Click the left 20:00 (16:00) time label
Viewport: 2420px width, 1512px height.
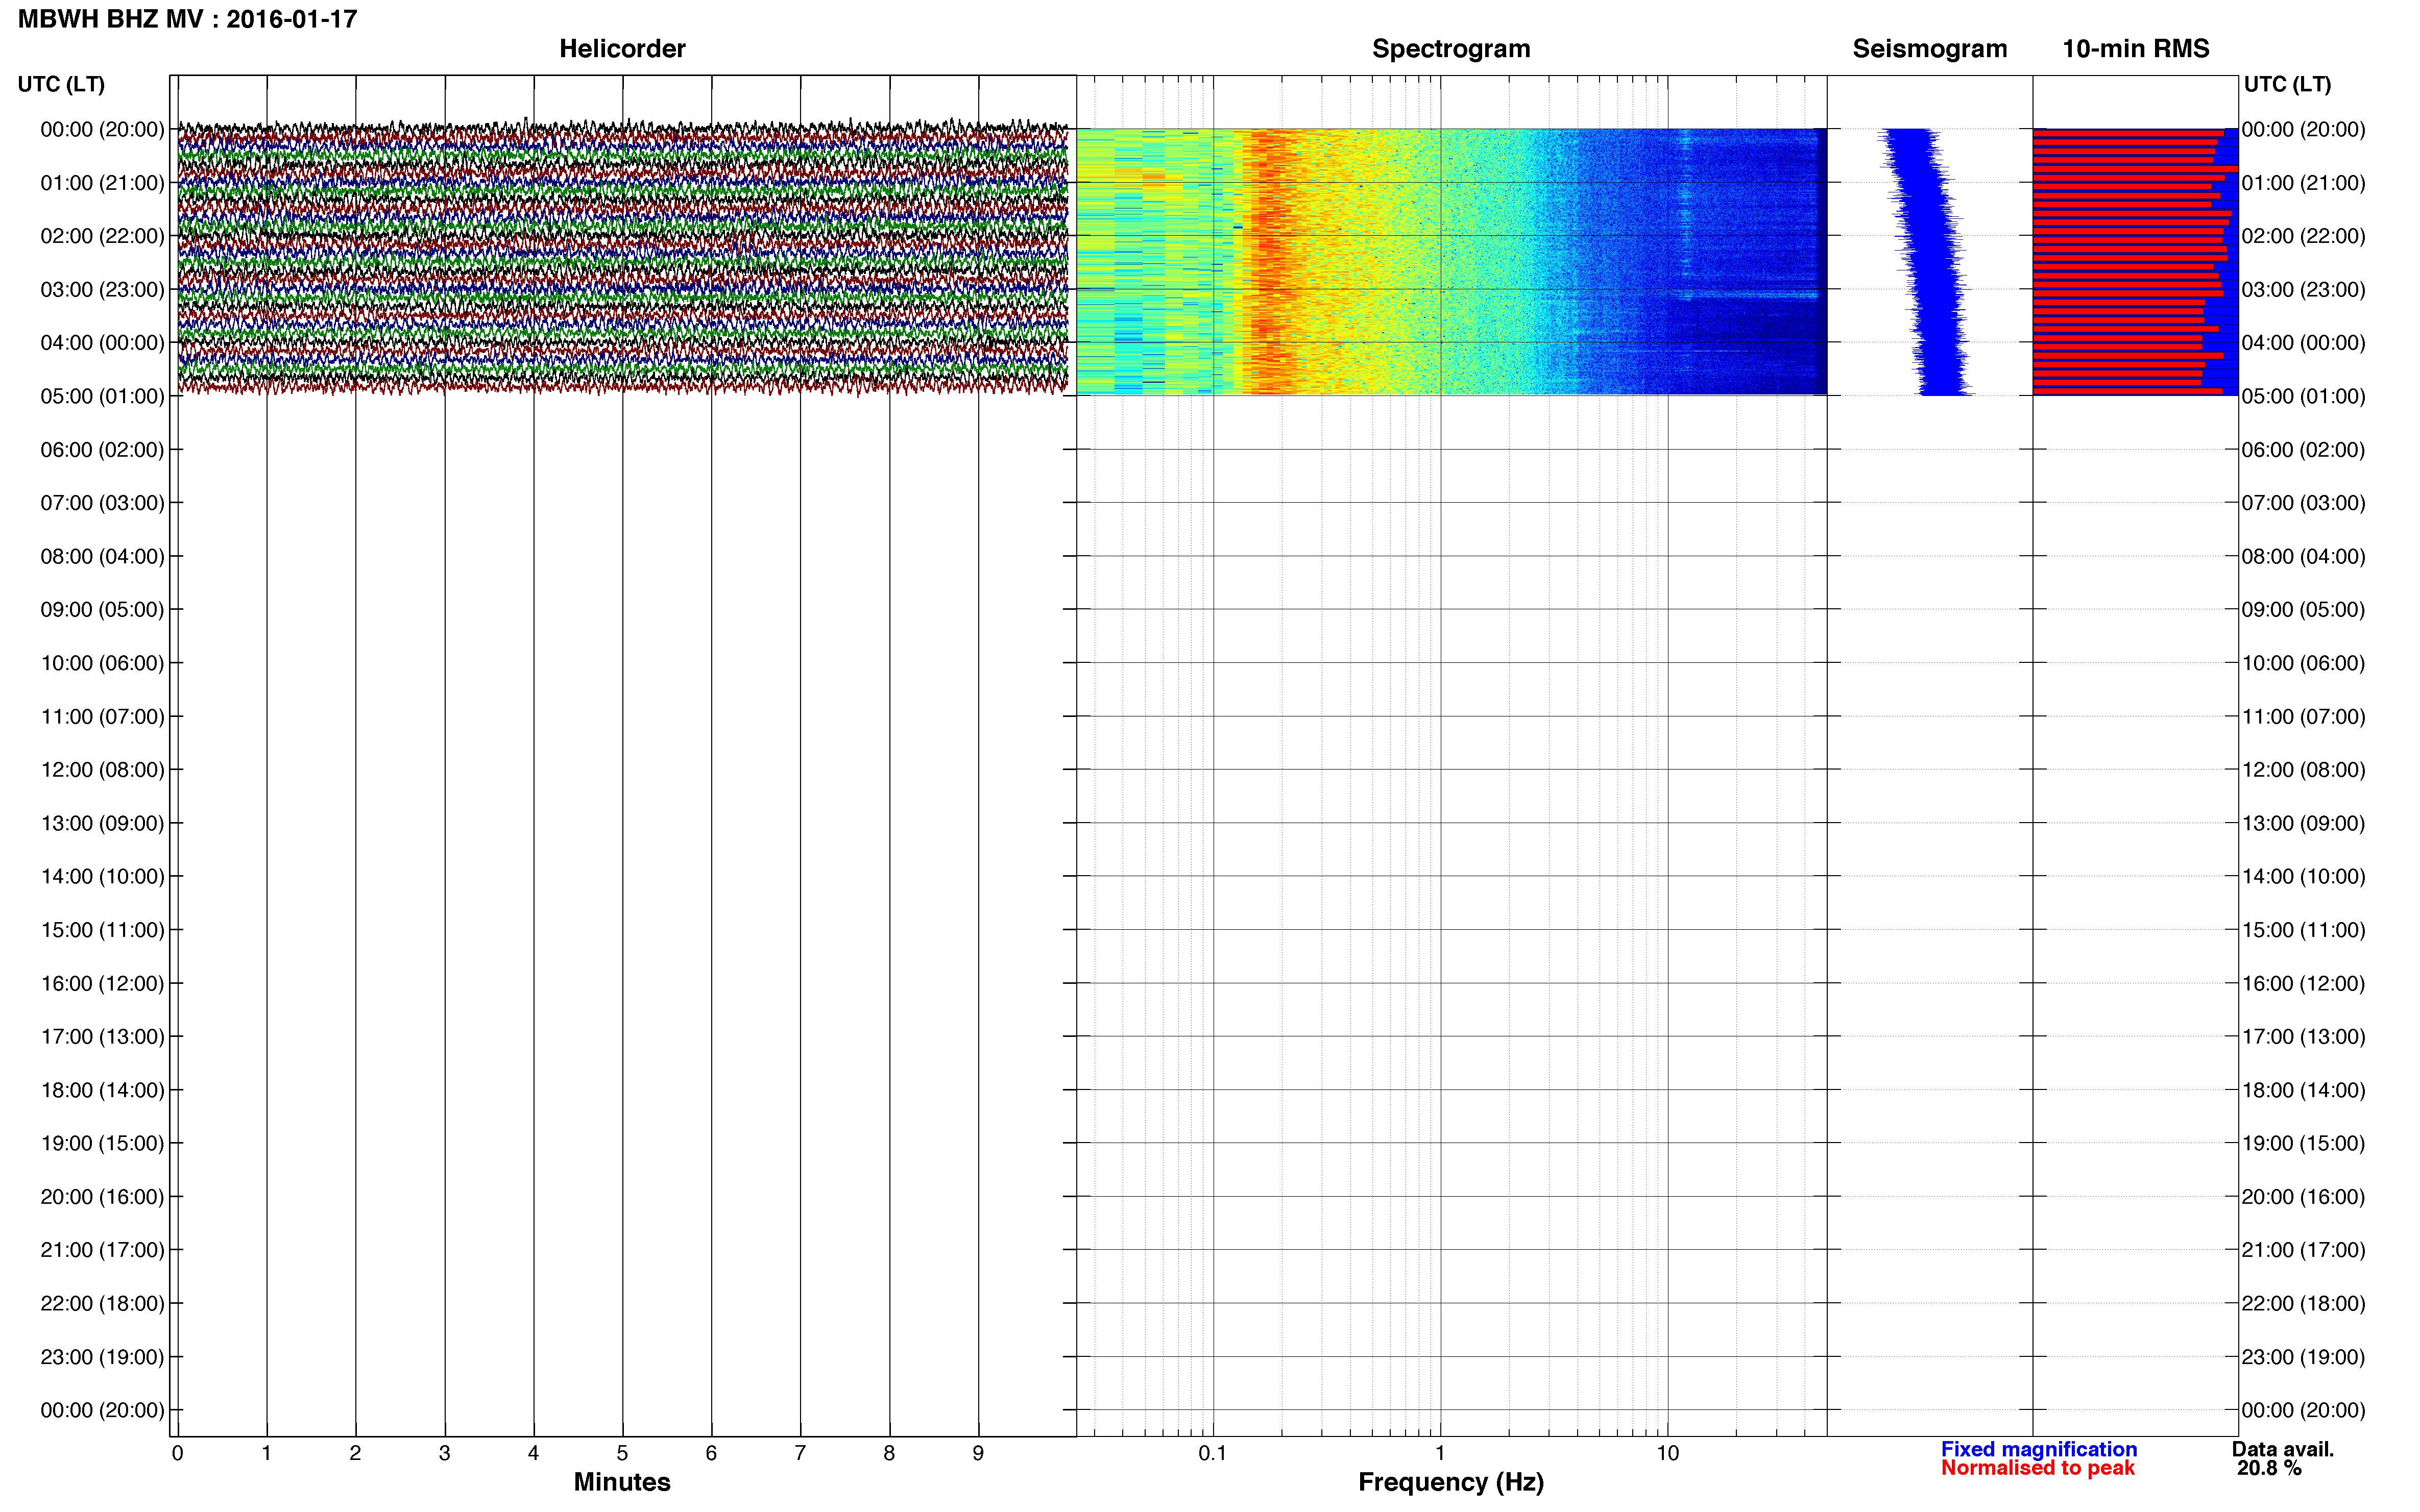(102, 1197)
